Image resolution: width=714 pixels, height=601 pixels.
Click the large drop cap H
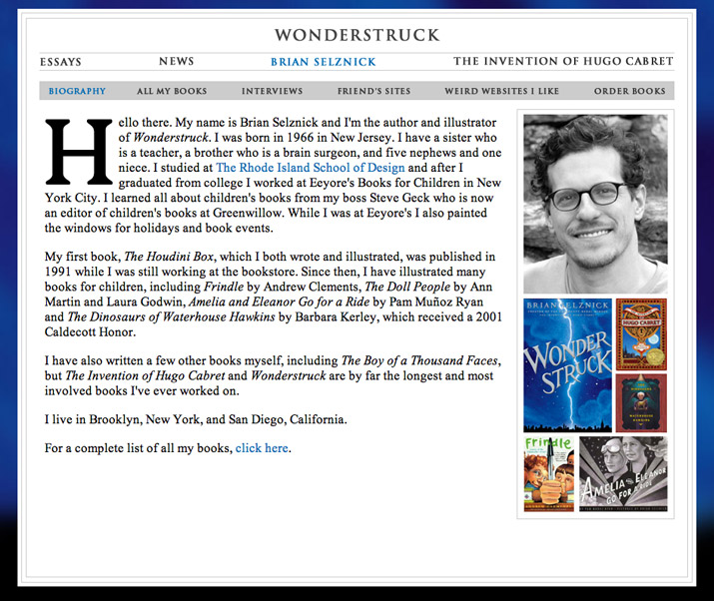(78, 152)
